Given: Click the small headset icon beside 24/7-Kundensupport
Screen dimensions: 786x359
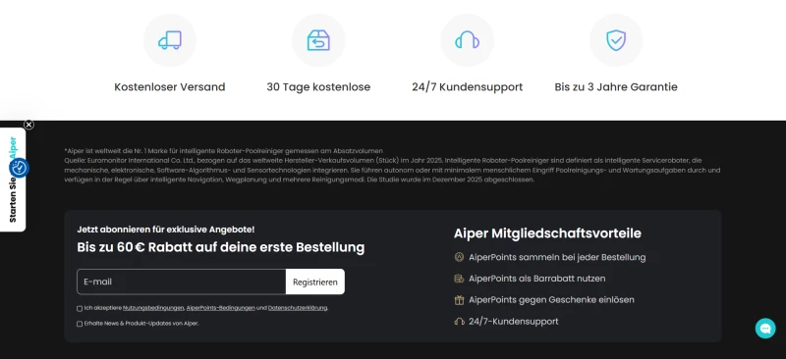Looking at the screenshot, I should click(x=458, y=322).
